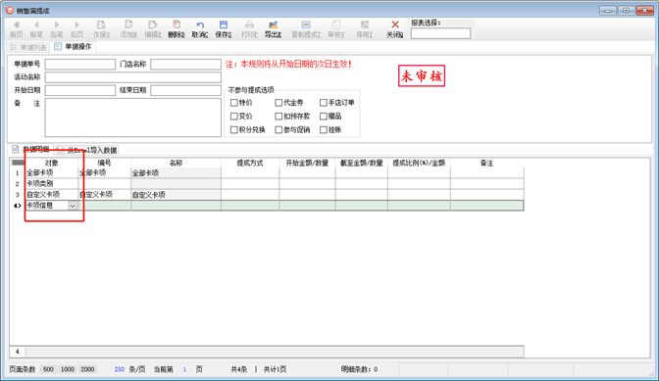Toggle the 变价 checkbox
This screenshot has width=659, height=381.
click(x=234, y=117)
